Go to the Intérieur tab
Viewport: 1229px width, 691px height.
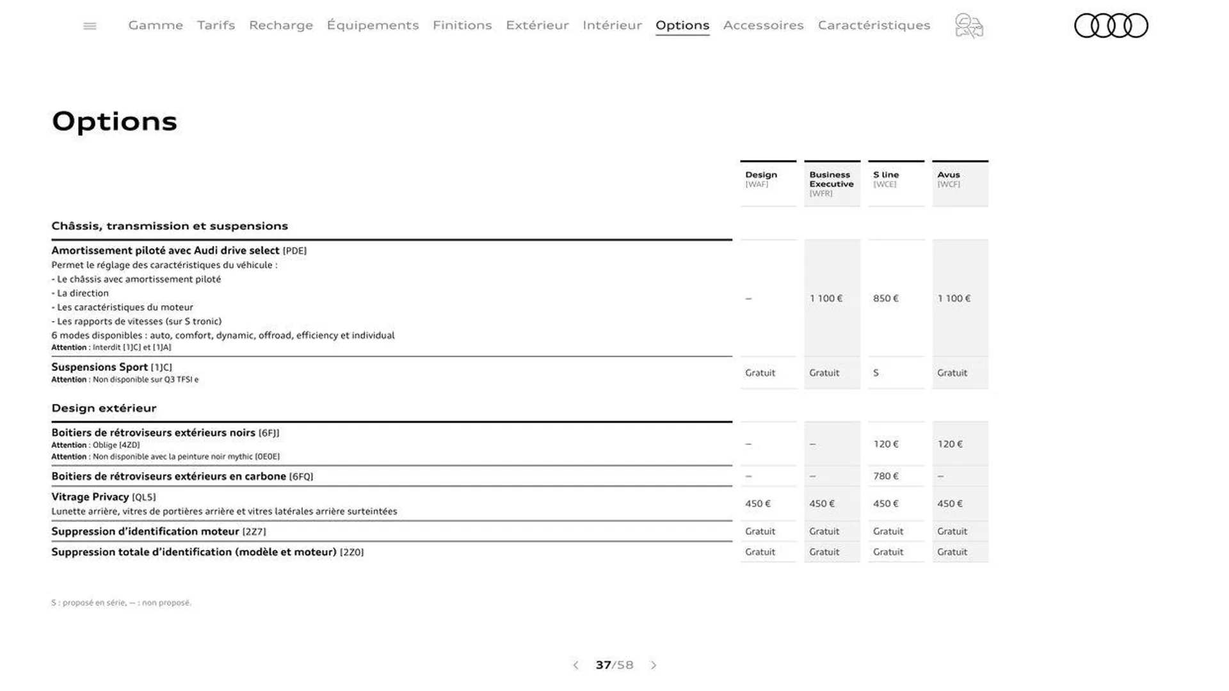(612, 25)
